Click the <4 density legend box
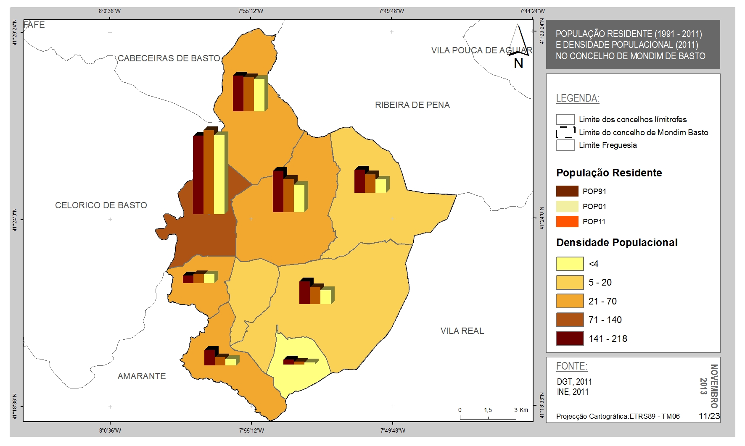The height and width of the screenshot is (446, 745). click(x=570, y=264)
